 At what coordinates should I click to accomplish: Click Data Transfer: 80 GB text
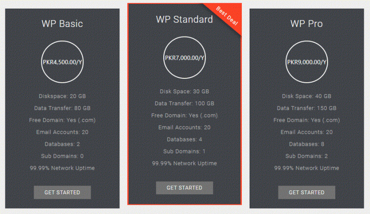(62, 108)
